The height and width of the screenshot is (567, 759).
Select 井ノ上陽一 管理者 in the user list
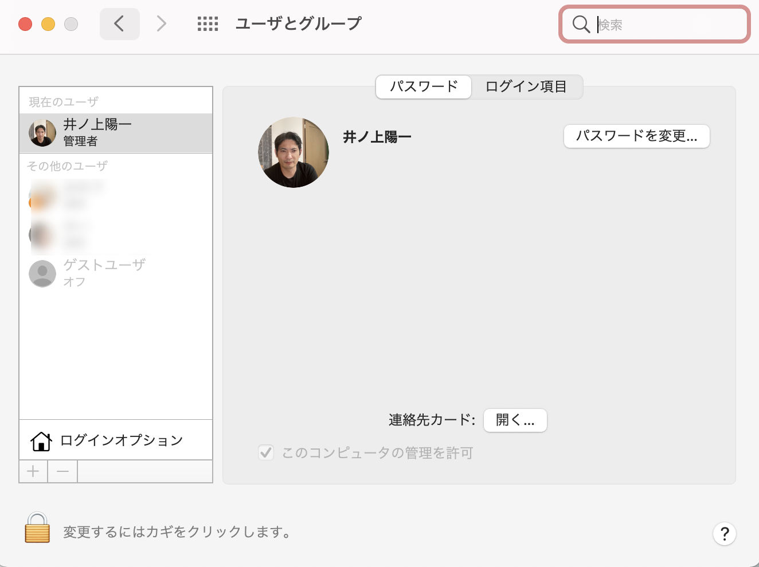click(116, 133)
